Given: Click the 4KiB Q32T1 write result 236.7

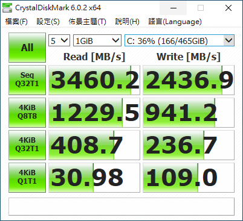Looking at the screenshot, I should (x=189, y=145).
